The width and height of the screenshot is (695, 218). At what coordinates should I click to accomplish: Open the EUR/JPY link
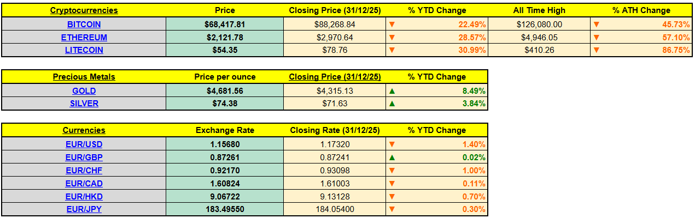(84, 209)
